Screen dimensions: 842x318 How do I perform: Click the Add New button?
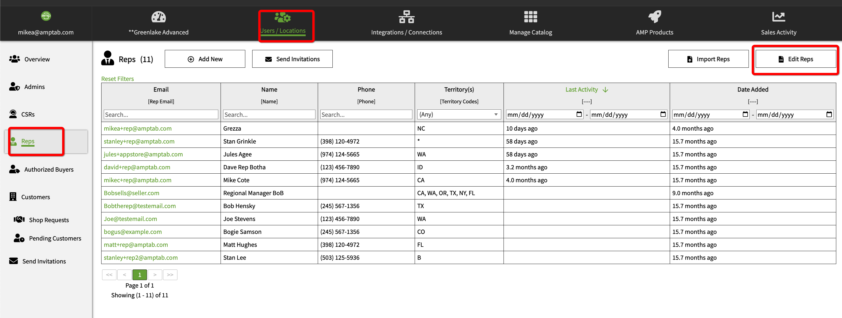tap(205, 59)
